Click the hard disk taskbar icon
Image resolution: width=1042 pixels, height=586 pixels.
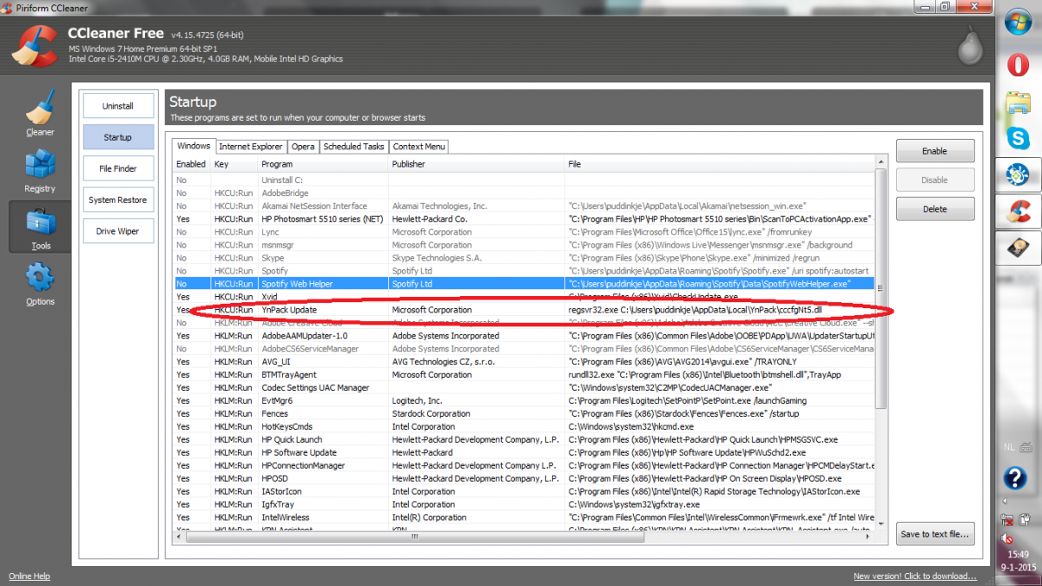tap(1018, 247)
